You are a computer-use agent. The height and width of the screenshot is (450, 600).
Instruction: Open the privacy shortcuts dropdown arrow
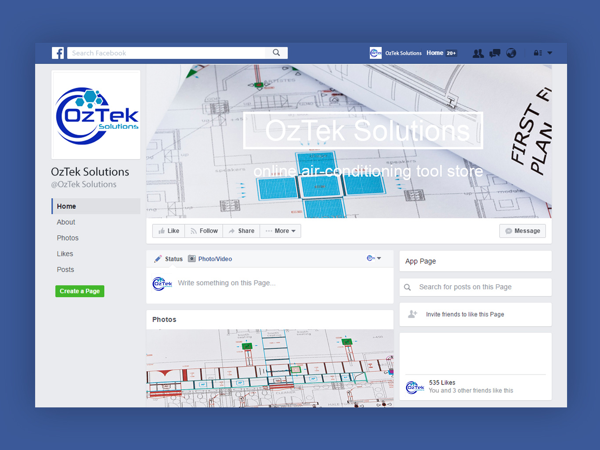point(549,53)
